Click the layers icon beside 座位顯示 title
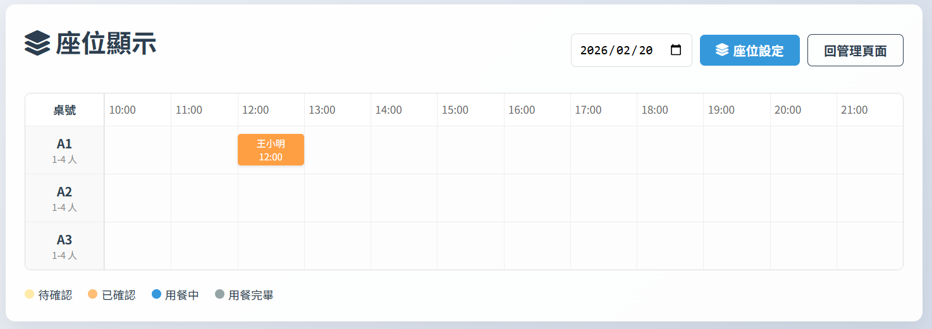This screenshot has width=932, height=329. coord(37,44)
